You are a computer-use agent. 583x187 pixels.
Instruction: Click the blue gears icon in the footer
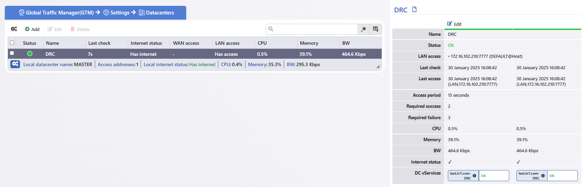pos(15,64)
